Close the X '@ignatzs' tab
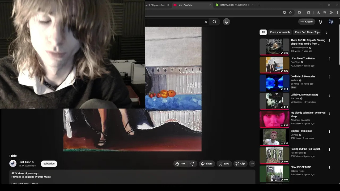The width and height of the screenshot is (340, 191). pos(168,5)
